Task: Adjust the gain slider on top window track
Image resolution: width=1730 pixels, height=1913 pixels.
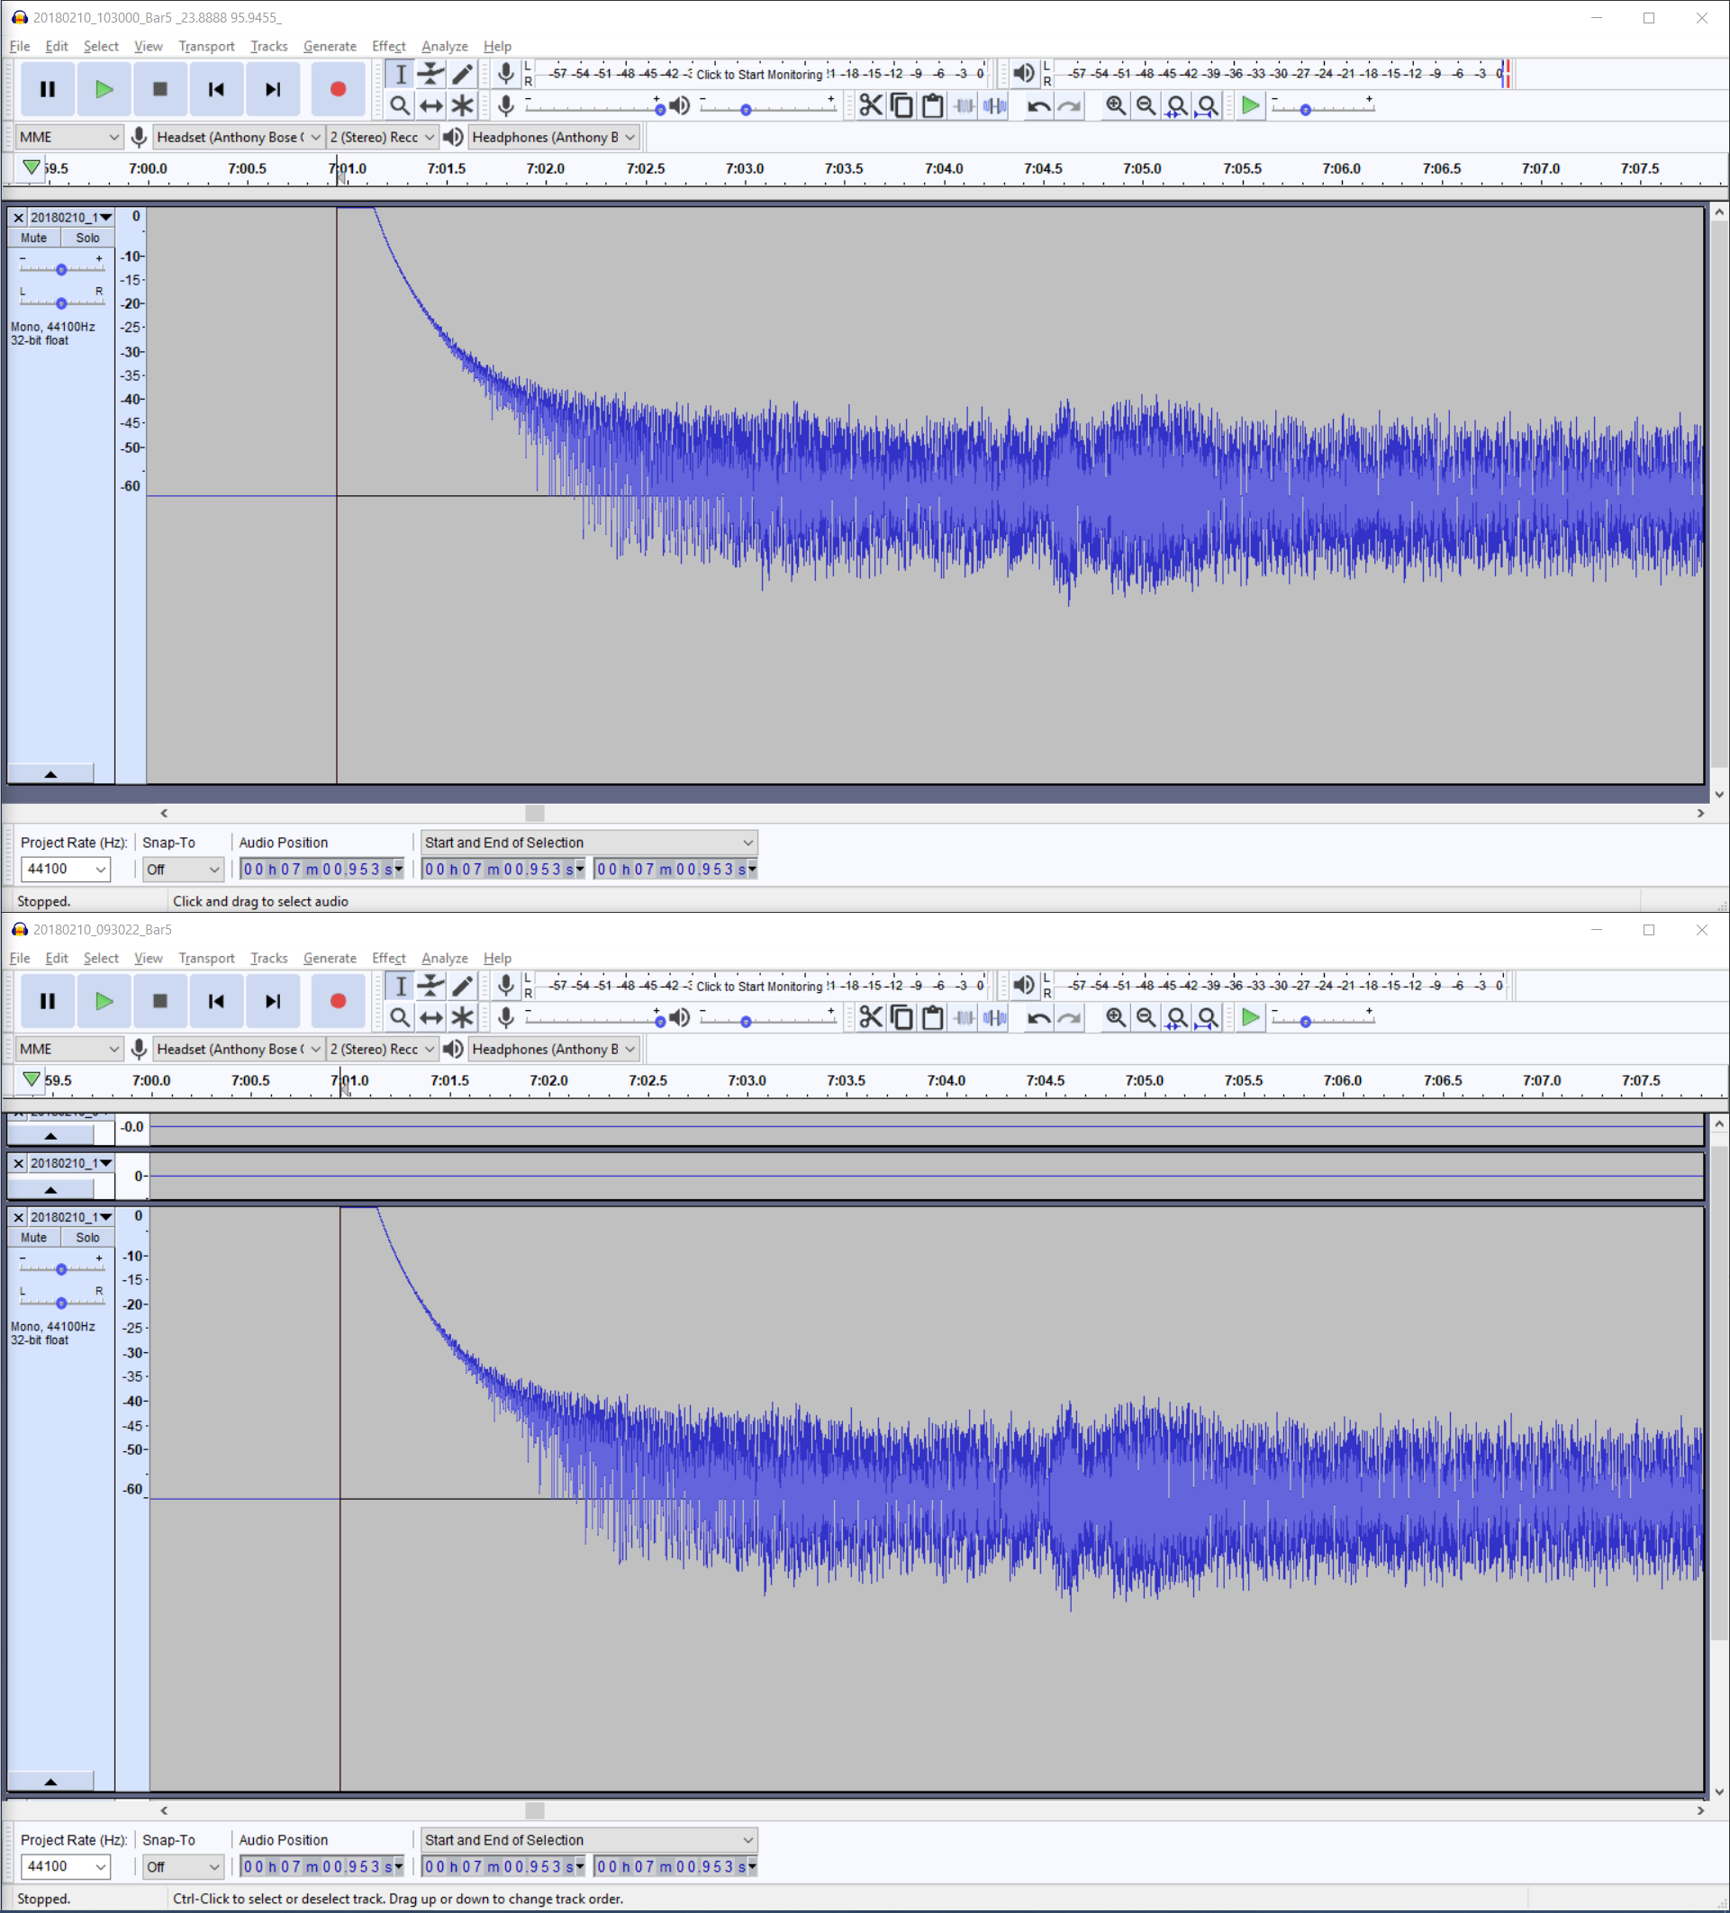Action: 62,269
